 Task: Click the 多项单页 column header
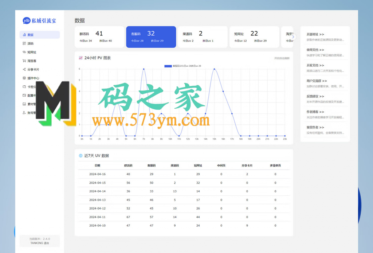click(275, 166)
